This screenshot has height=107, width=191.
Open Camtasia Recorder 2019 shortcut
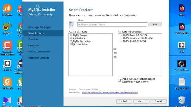7,48
